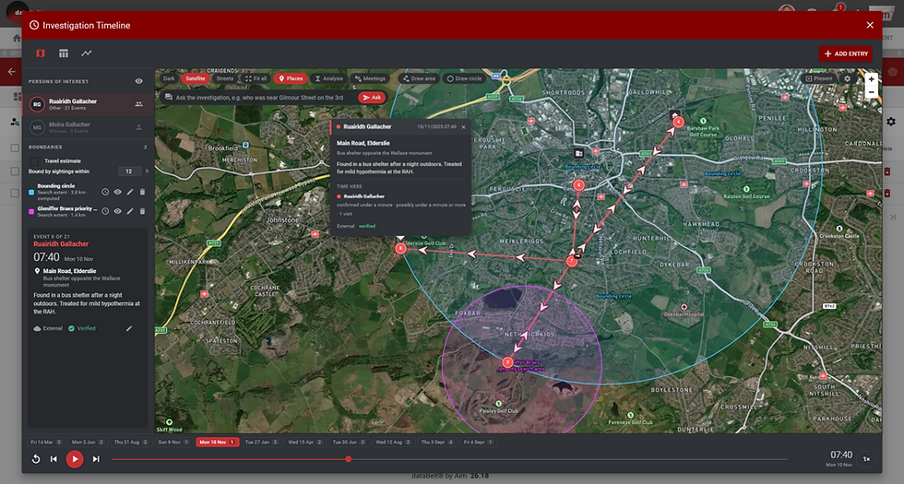Click map marker number 7

click(x=571, y=261)
